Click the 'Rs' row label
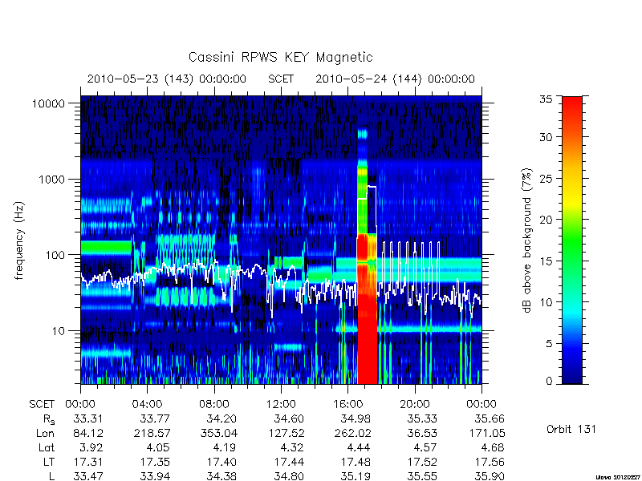This screenshot has width=642, height=481. pyautogui.click(x=48, y=419)
